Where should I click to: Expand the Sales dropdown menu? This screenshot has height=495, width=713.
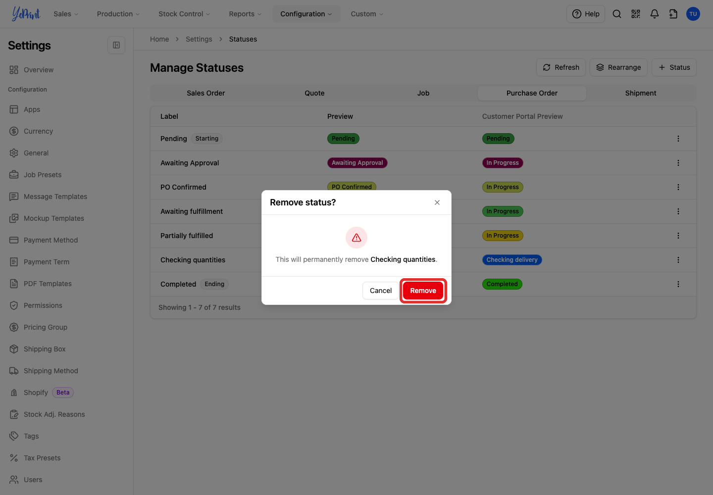click(x=66, y=14)
